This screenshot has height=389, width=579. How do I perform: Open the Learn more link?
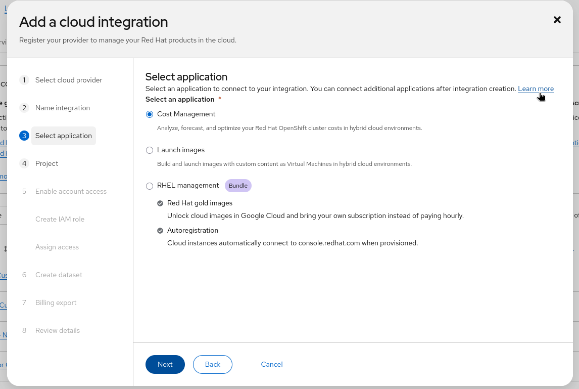pyautogui.click(x=536, y=89)
